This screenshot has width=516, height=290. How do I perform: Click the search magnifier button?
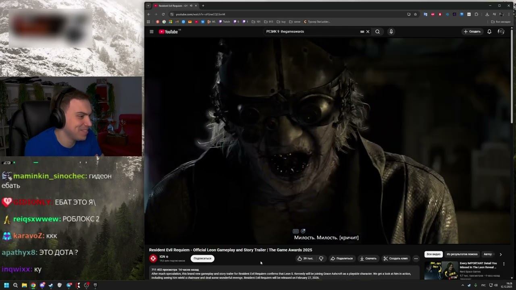(x=377, y=31)
